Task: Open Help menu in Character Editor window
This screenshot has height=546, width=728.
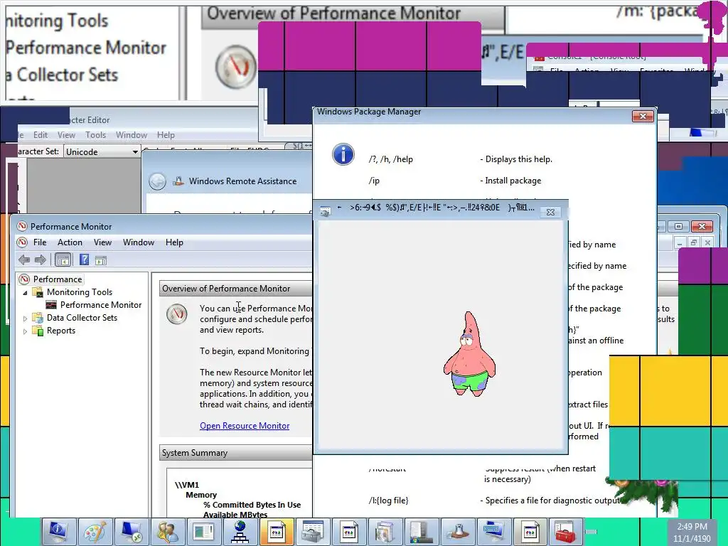Action: pyautogui.click(x=166, y=134)
